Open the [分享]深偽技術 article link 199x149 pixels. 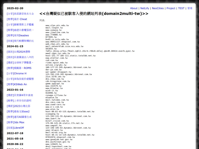tap(20, 79)
